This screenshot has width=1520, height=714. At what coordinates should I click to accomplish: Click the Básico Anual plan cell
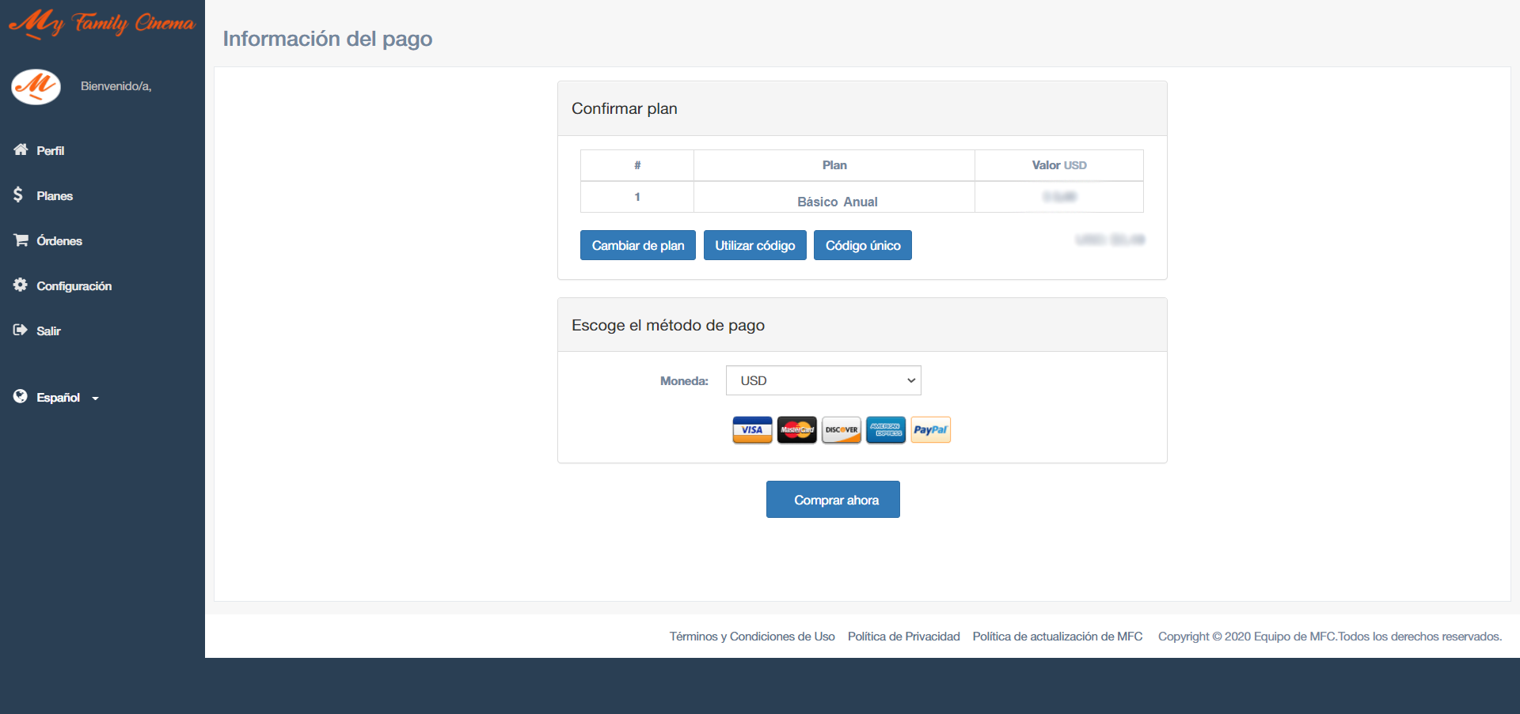coord(834,197)
